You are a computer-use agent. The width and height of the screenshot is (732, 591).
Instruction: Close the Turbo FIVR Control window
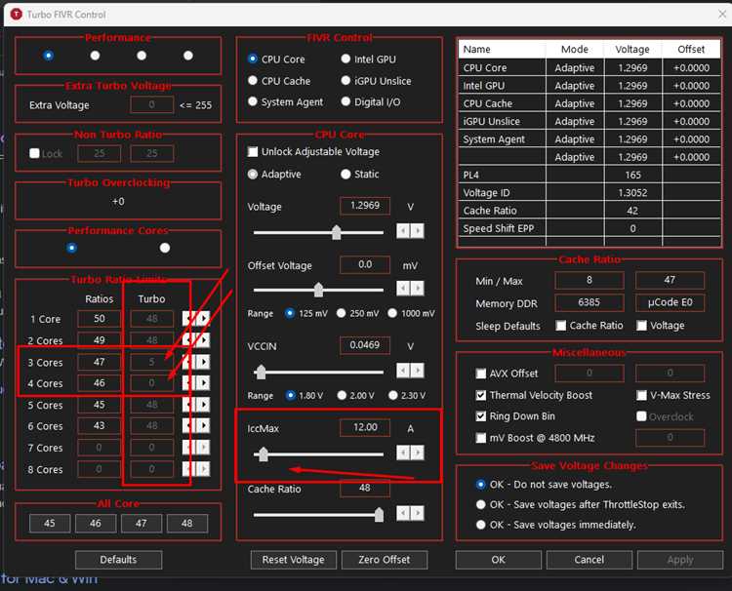[x=721, y=15]
